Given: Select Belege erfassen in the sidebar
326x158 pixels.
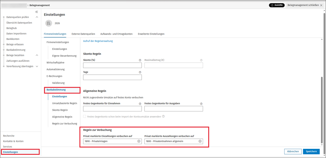Looking at the screenshot, I should point(15,44).
